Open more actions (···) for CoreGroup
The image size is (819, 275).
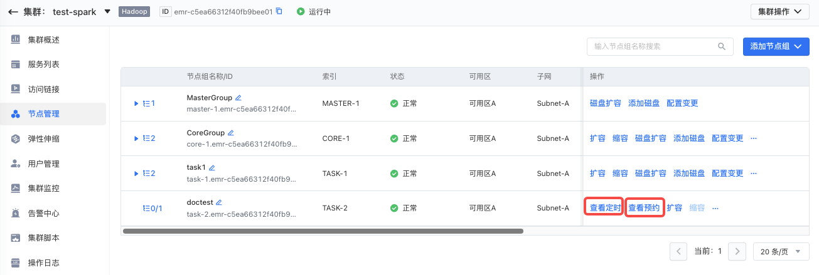click(x=754, y=138)
